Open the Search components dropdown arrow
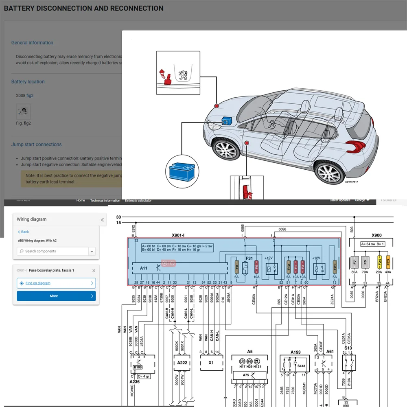Image resolution: width=407 pixels, height=407 pixels. (x=92, y=252)
